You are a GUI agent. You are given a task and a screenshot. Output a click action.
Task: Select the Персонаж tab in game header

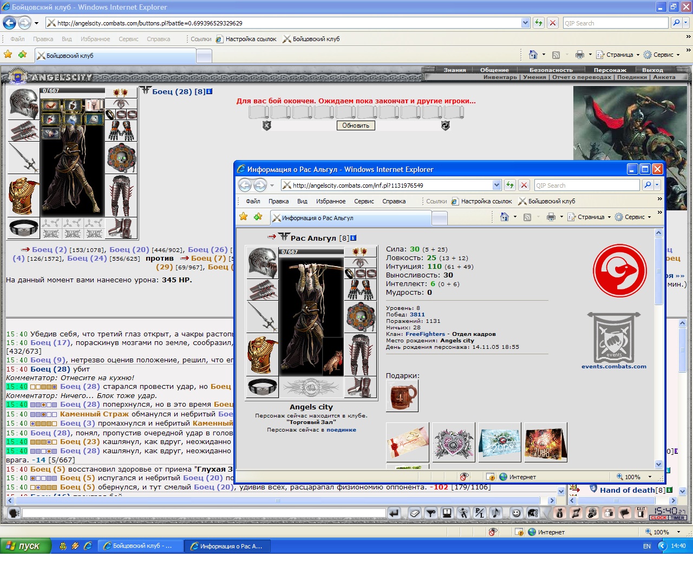(x=610, y=70)
